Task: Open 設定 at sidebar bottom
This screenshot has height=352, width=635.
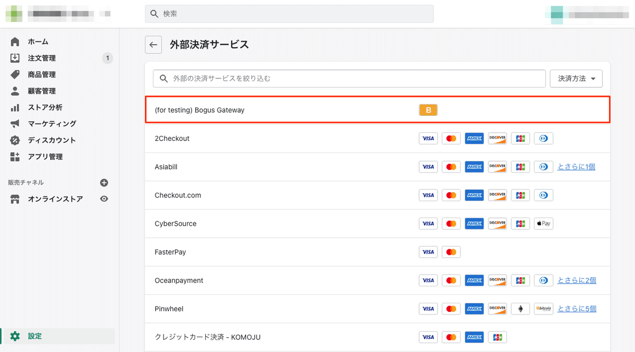Action: 35,336
